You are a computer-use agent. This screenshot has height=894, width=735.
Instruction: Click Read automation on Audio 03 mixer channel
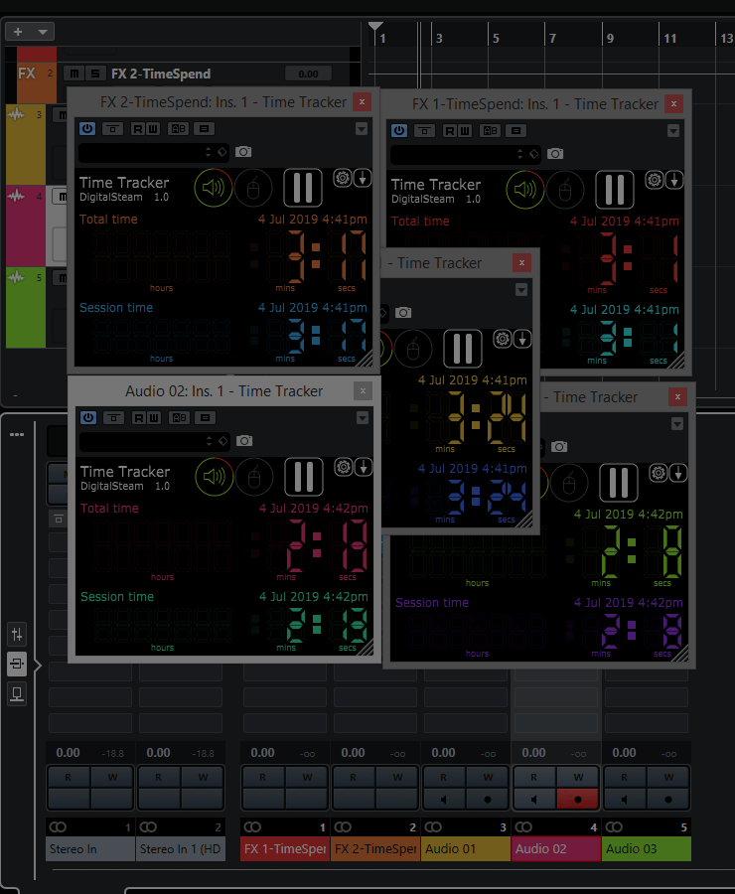coord(625,777)
